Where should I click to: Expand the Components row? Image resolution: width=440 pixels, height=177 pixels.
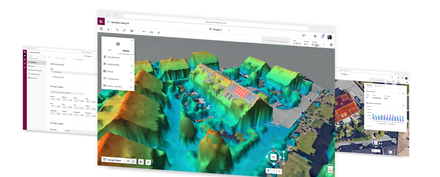coord(118,79)
